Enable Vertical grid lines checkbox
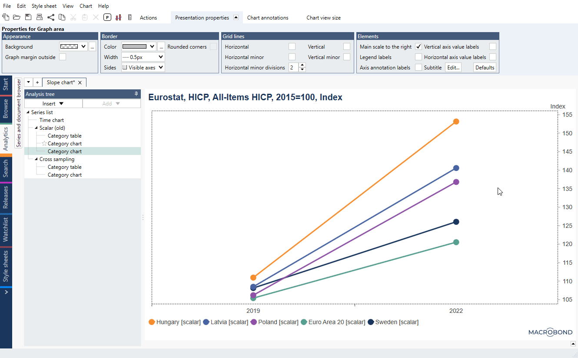 (346, 46)
